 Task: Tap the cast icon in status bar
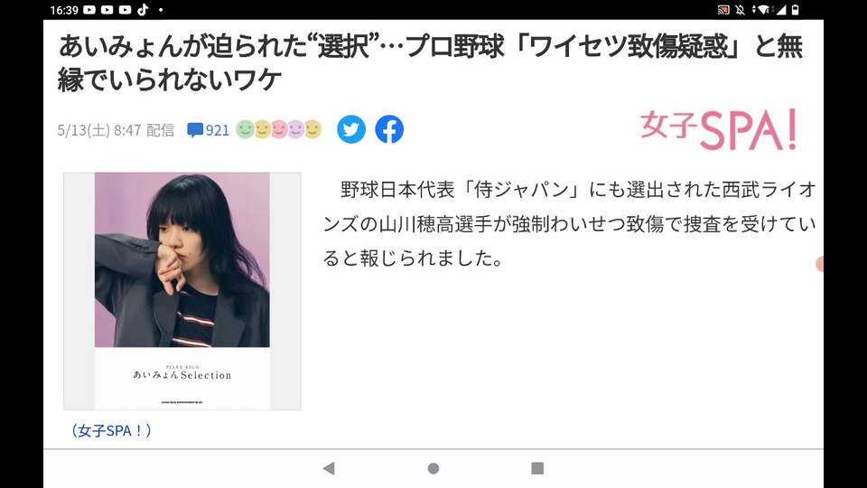[723, 9]
